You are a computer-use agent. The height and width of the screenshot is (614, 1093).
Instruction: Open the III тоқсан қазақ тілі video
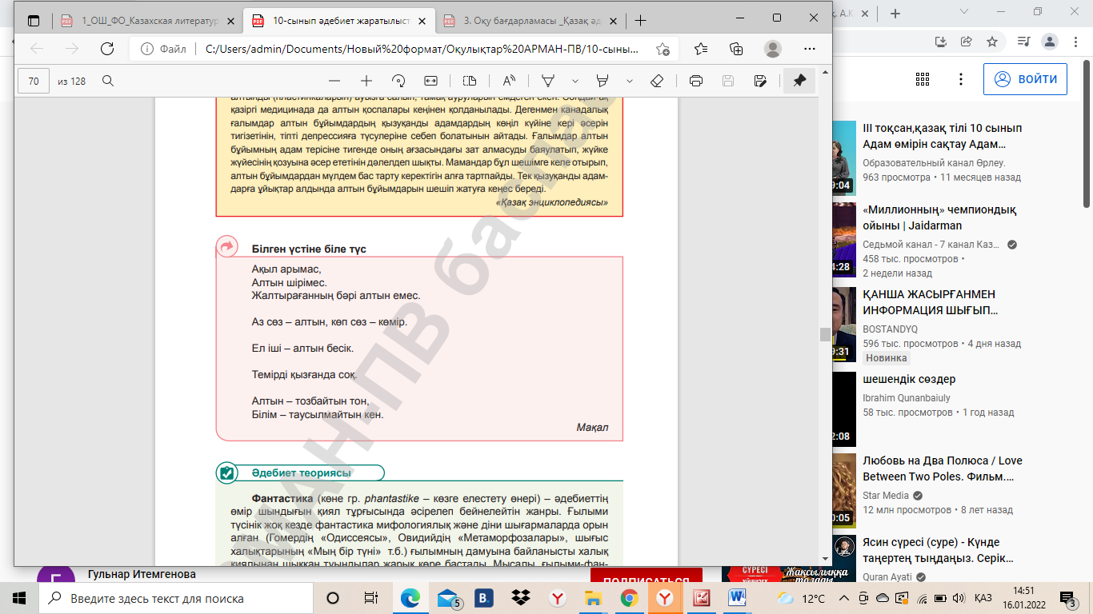943,137
